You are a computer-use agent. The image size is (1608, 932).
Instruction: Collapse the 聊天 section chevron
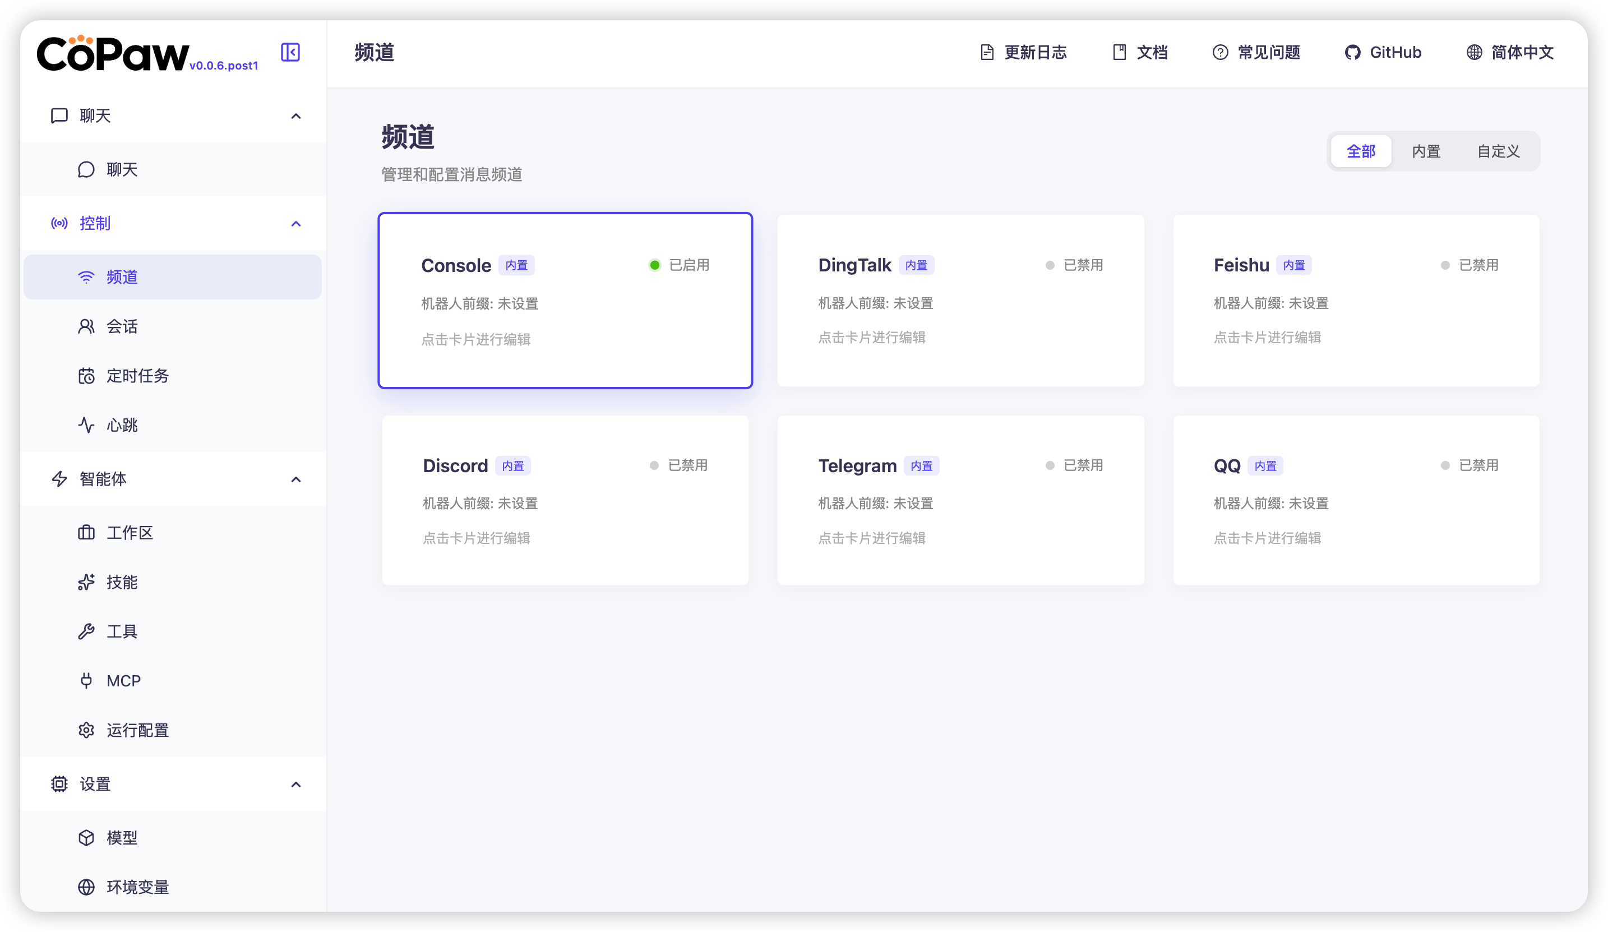pos(295,116)
